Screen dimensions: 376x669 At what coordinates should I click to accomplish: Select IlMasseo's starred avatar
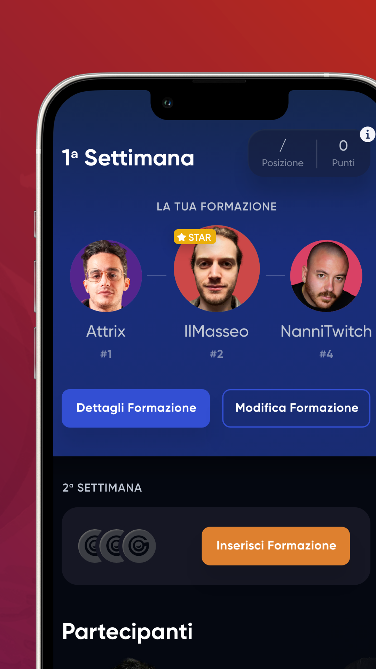click(217, 269)
